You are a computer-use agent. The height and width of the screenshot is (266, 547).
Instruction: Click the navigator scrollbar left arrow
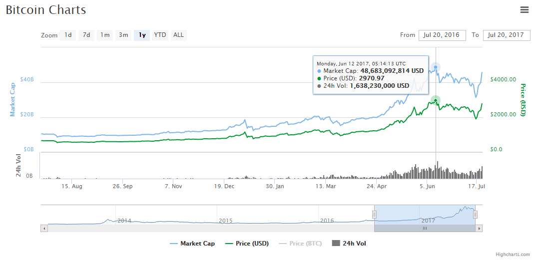tap(44, 229)
